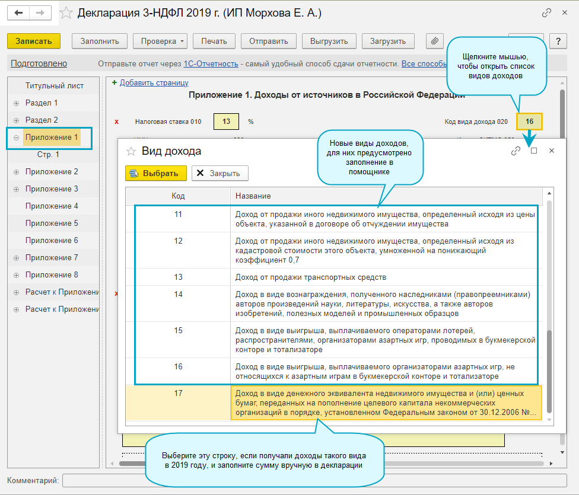This screenshot has height=495, width=579.
Task: Click the Выгрузить button
Action: [329, 41]
